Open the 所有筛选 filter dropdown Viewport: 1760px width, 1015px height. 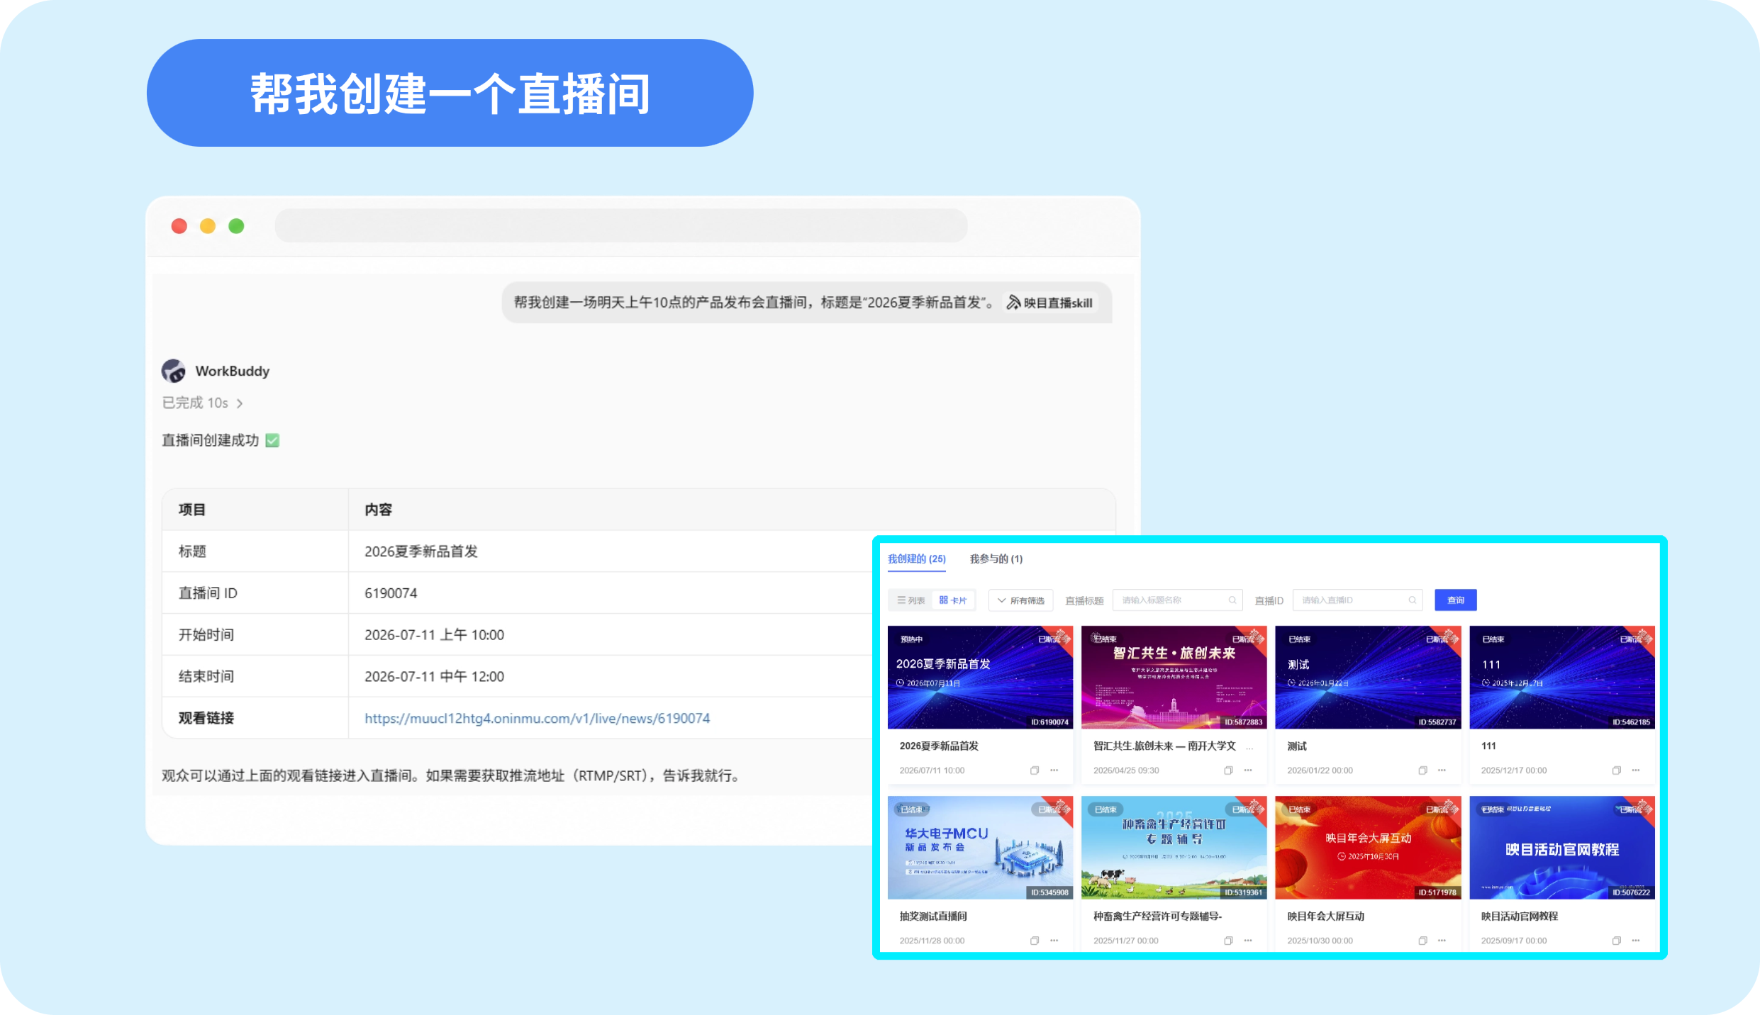tap(1020, 600)
